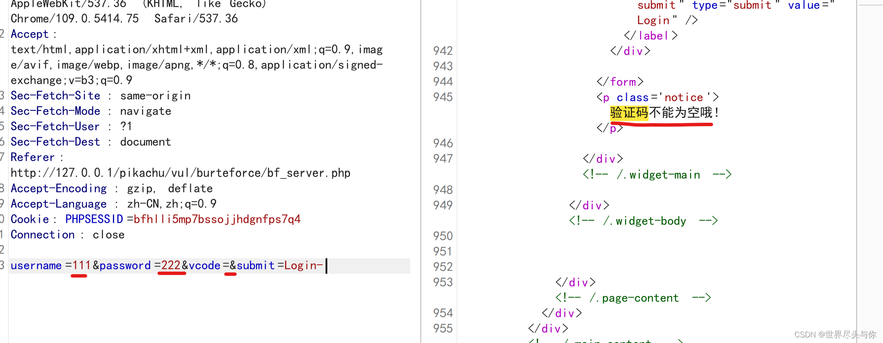This screenshot has height=343, width=883.
Task: Click response line number 942
Action: coord(443,51)
